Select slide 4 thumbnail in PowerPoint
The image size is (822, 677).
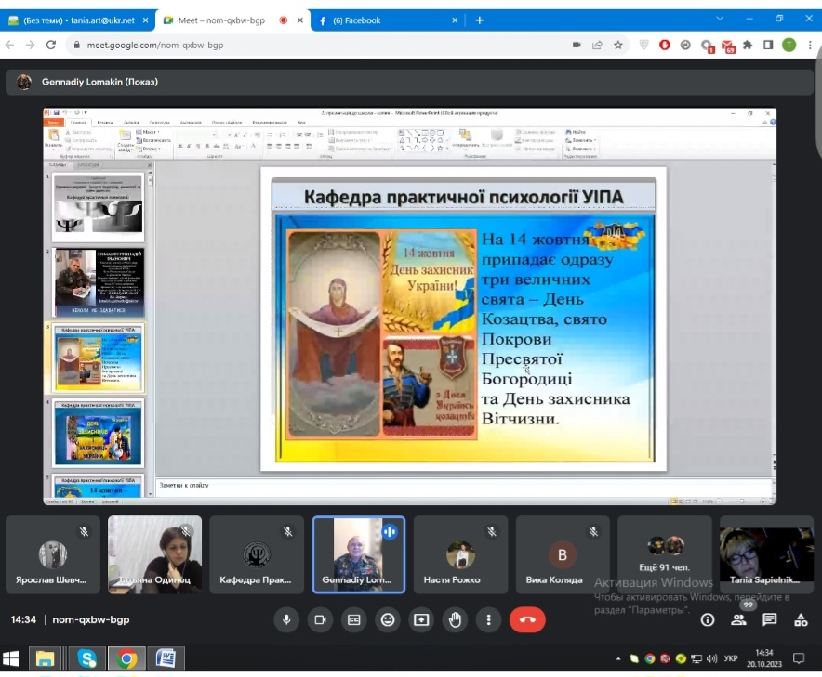tap(98, 433)
